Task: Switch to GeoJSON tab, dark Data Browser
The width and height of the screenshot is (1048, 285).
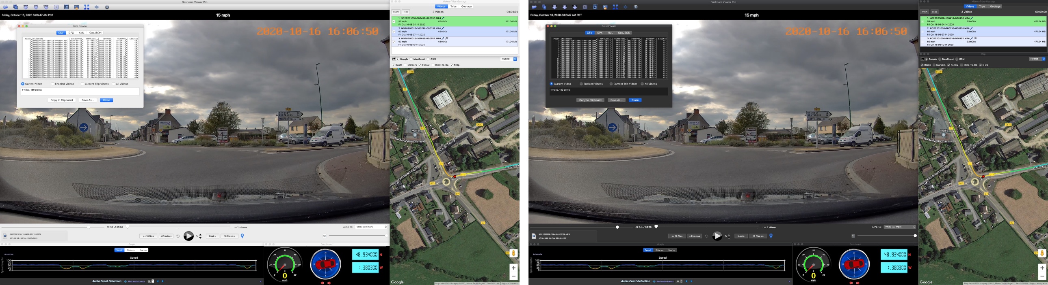Action: pos(624,33)
